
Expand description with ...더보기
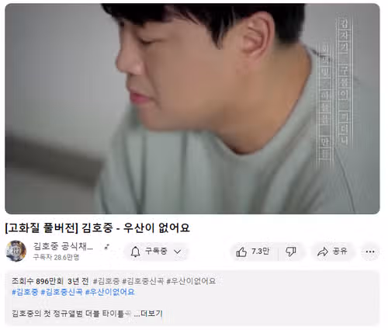pyautogui.click(x=148, y=314)
